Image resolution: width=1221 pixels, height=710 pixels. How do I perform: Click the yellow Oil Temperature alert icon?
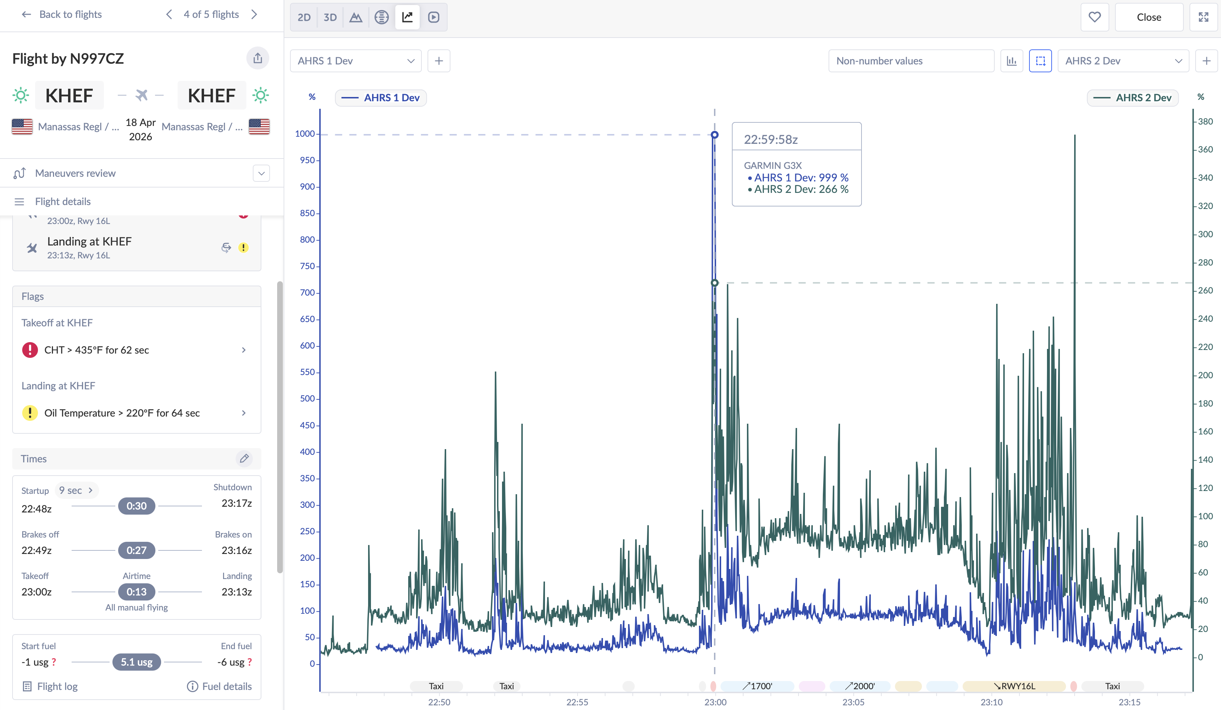point(30,413)
